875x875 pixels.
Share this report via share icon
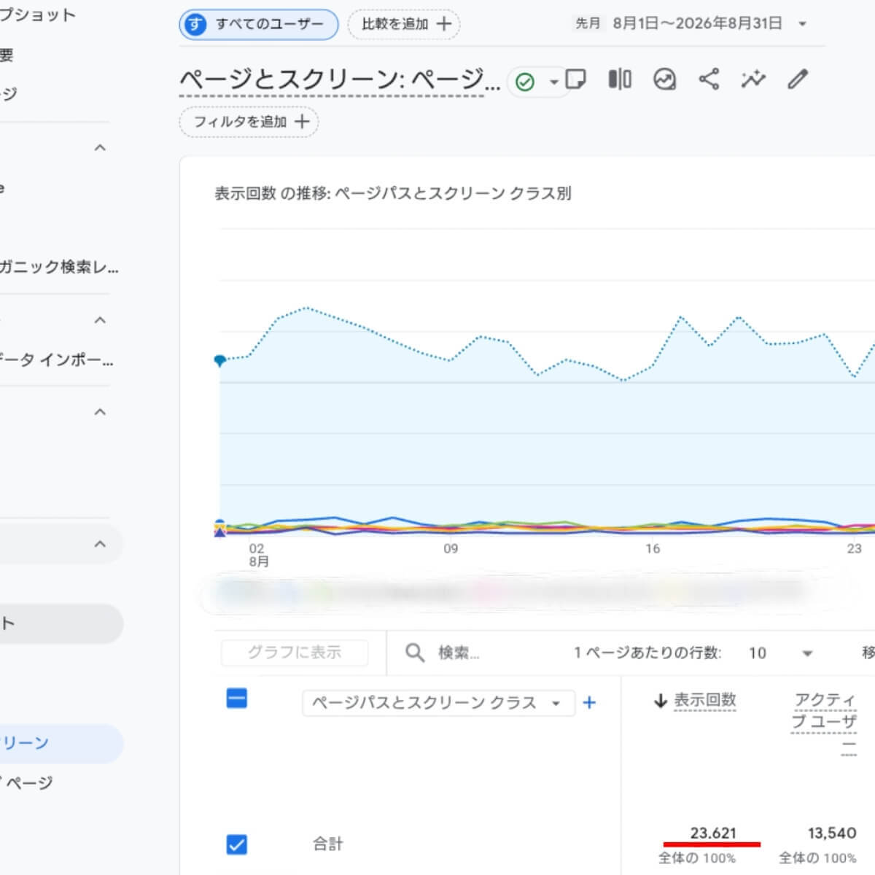coord(709,79)
